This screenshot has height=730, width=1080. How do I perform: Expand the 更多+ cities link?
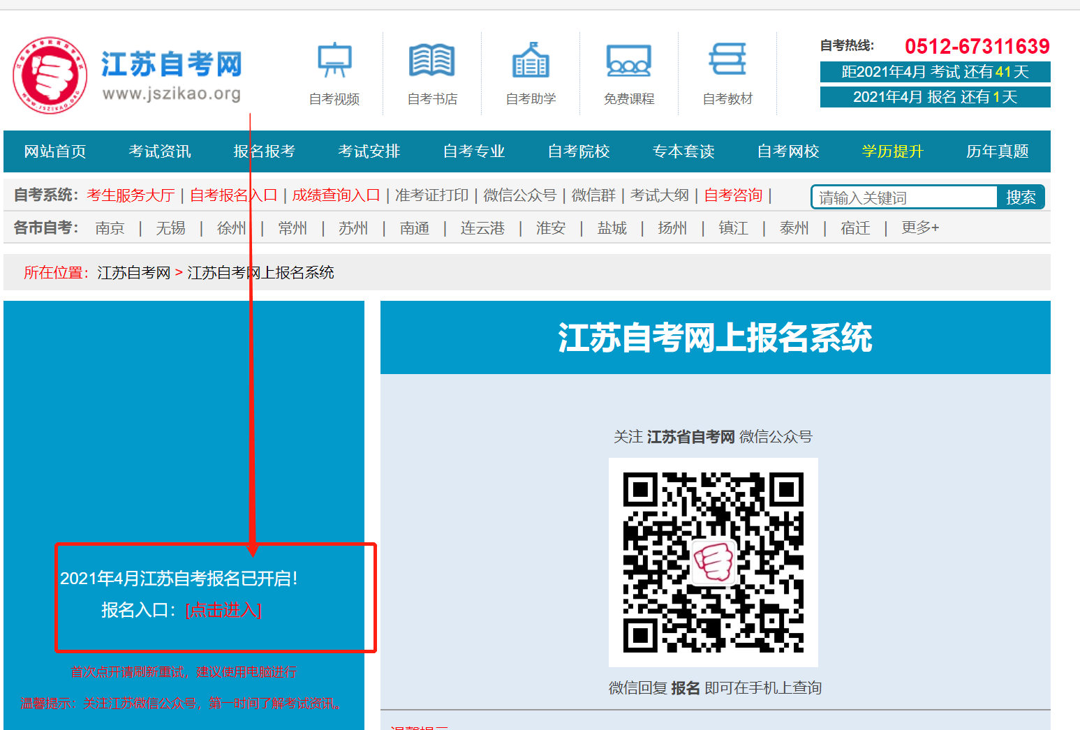click(920, 228)
